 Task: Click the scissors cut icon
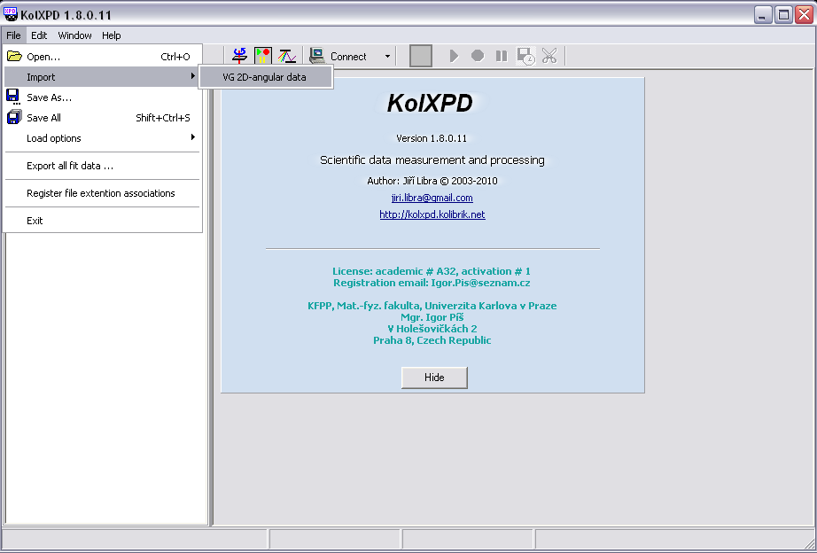click(x=549, y=56)
